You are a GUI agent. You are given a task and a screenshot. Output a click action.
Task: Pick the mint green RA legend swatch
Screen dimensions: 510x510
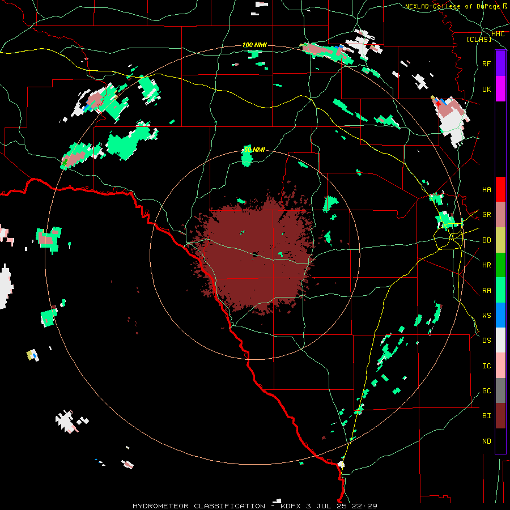500,290
